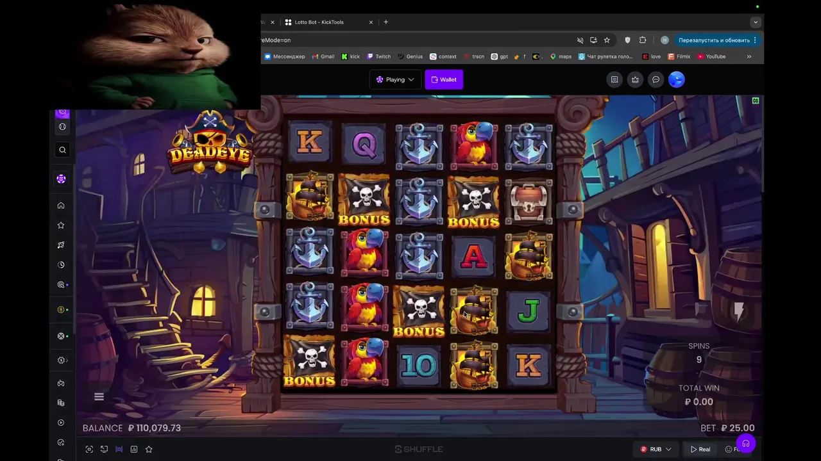Enter fullscreen mode icon in bottom bar
This screenshot has height=461, width=821.
[89, 449]
